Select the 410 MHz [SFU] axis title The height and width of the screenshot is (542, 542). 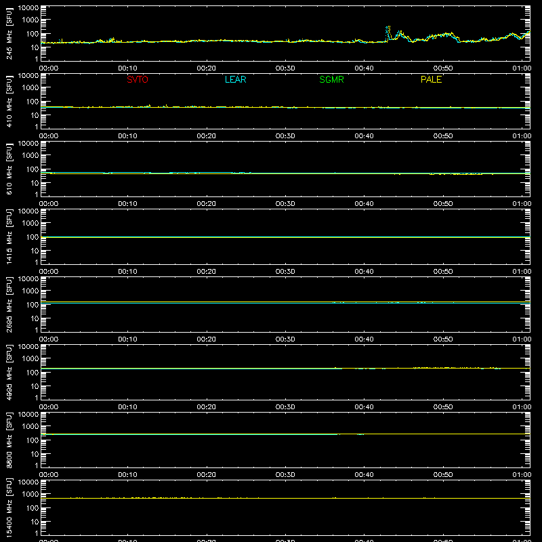click(x=9, y=101)
